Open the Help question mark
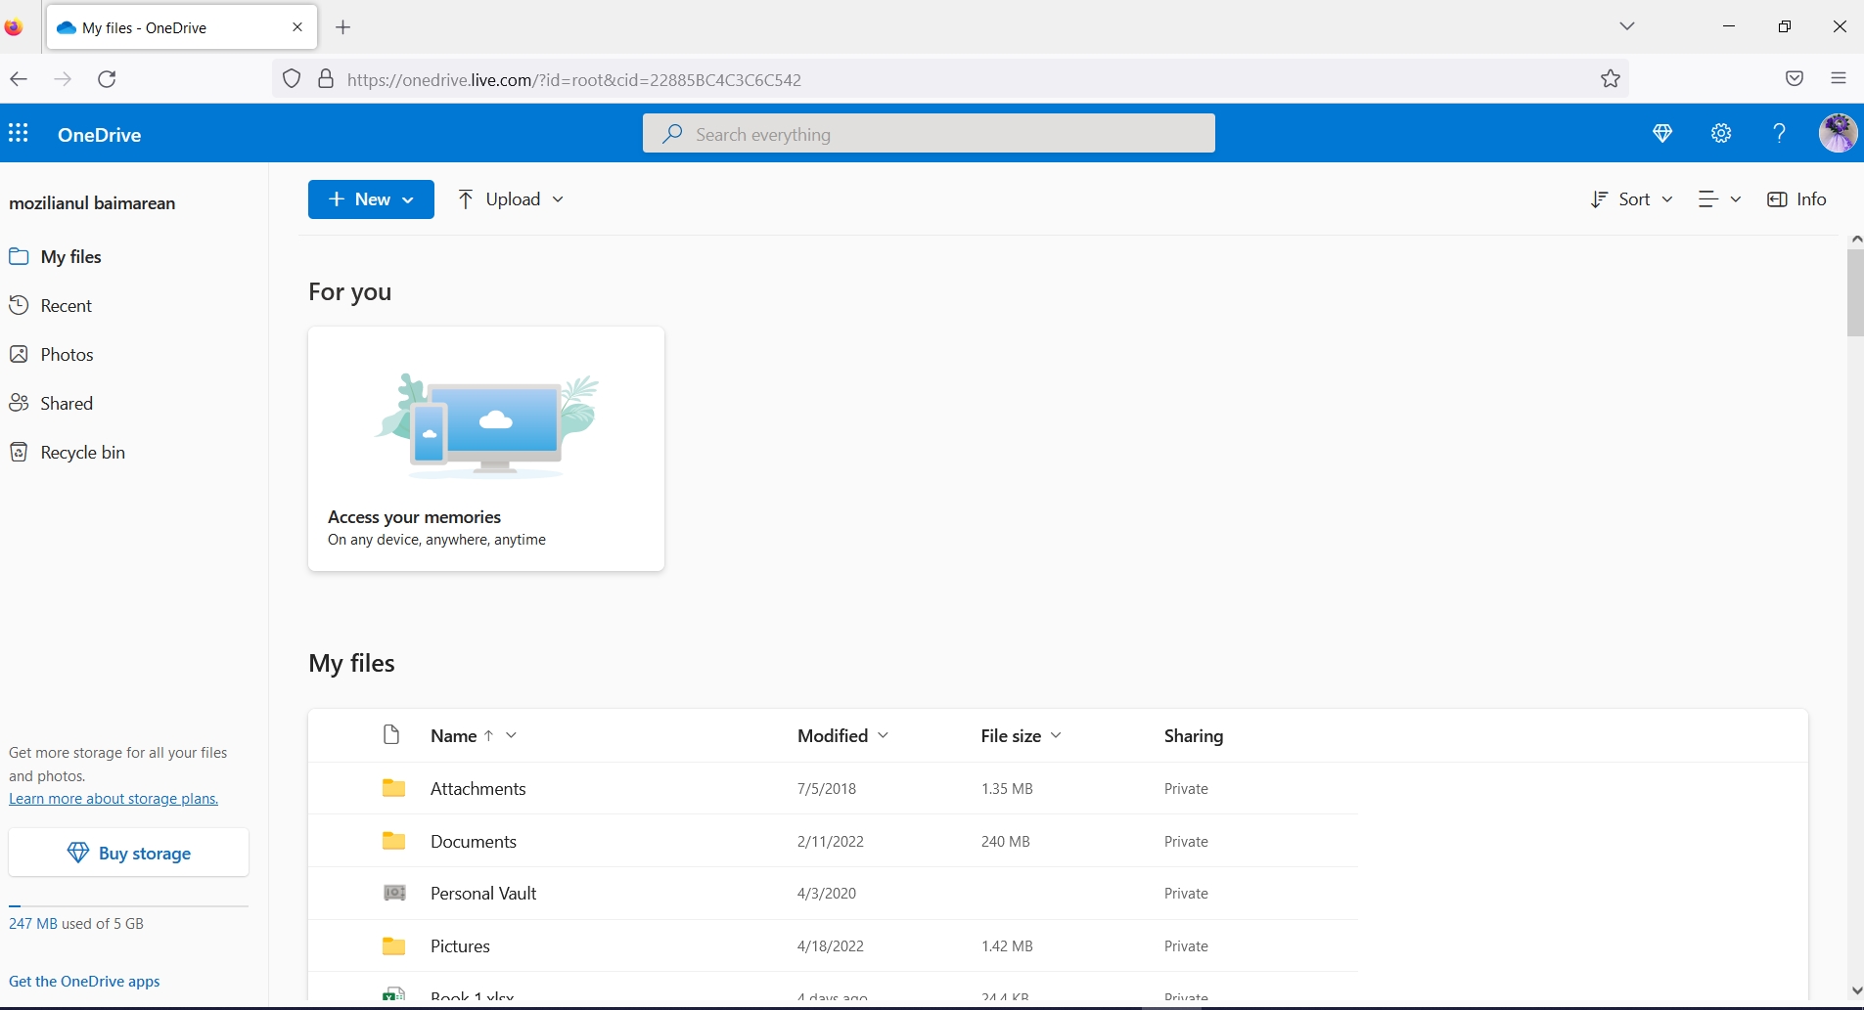Screen dimensions: 1864x1010 1779,133
